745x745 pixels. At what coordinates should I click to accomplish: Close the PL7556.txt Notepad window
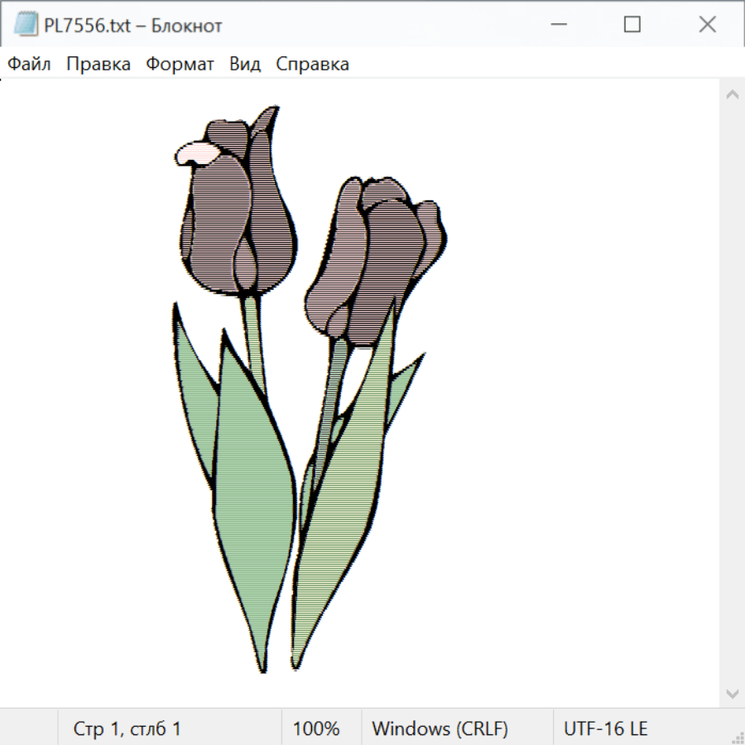707,25
